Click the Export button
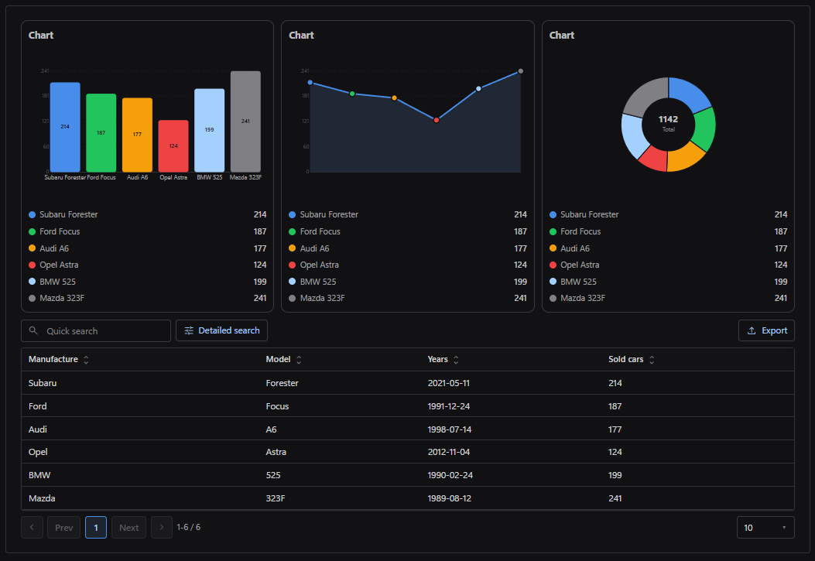815x561 pixels. (x=766, y=331)
